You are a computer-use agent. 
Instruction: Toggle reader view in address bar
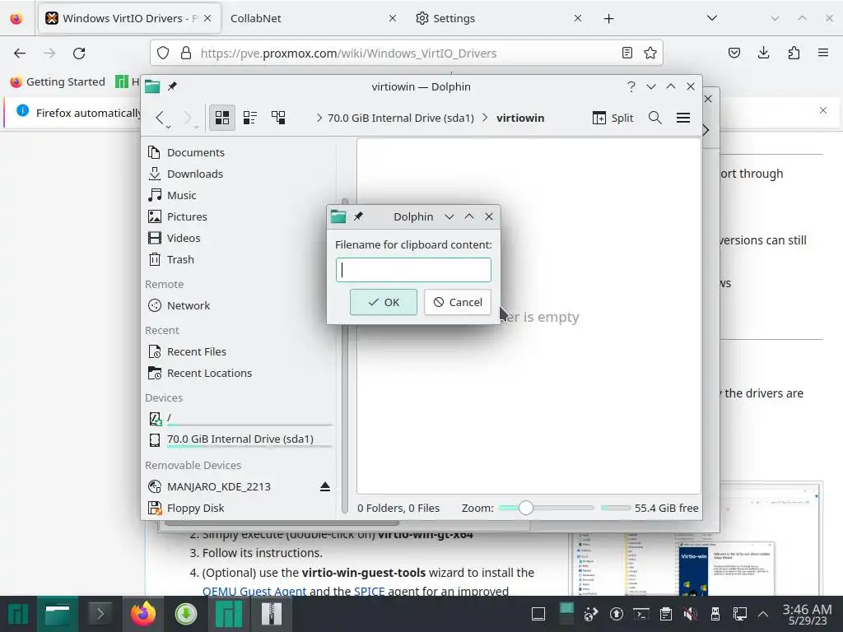tap(626, 53)
